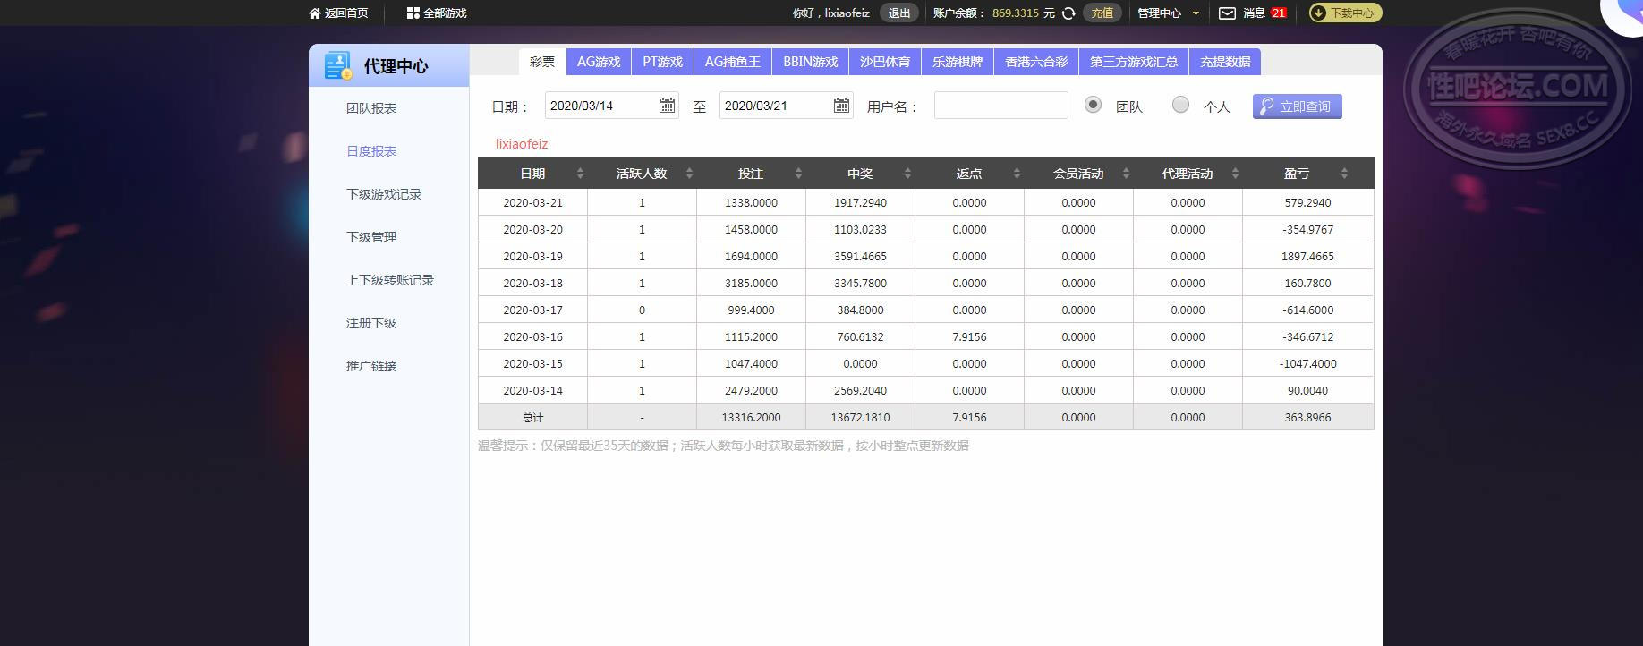
Task: Open 团队报表 in the sidebar
Action: click(371, 108)
